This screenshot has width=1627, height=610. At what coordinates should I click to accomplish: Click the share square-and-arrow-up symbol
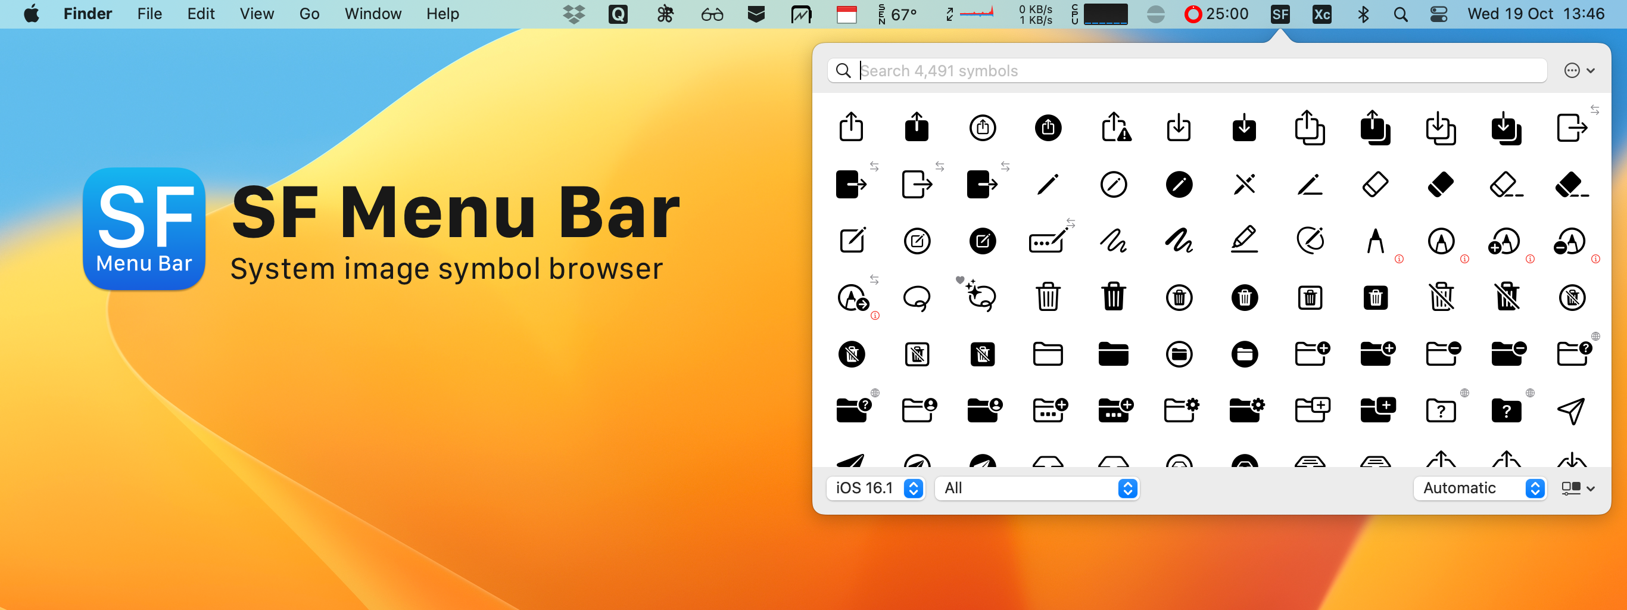pos(851,127)
